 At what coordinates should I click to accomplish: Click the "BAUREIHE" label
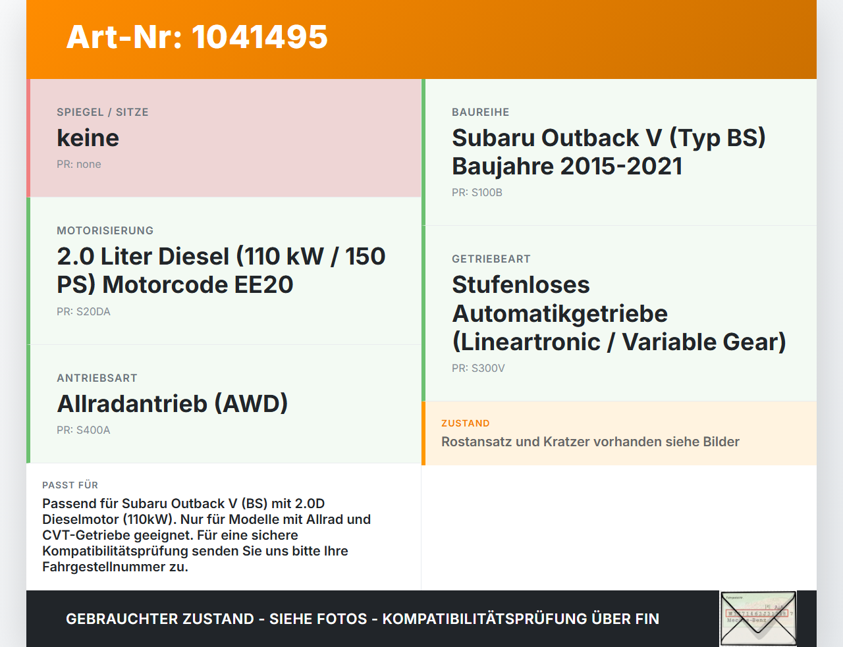481,113
